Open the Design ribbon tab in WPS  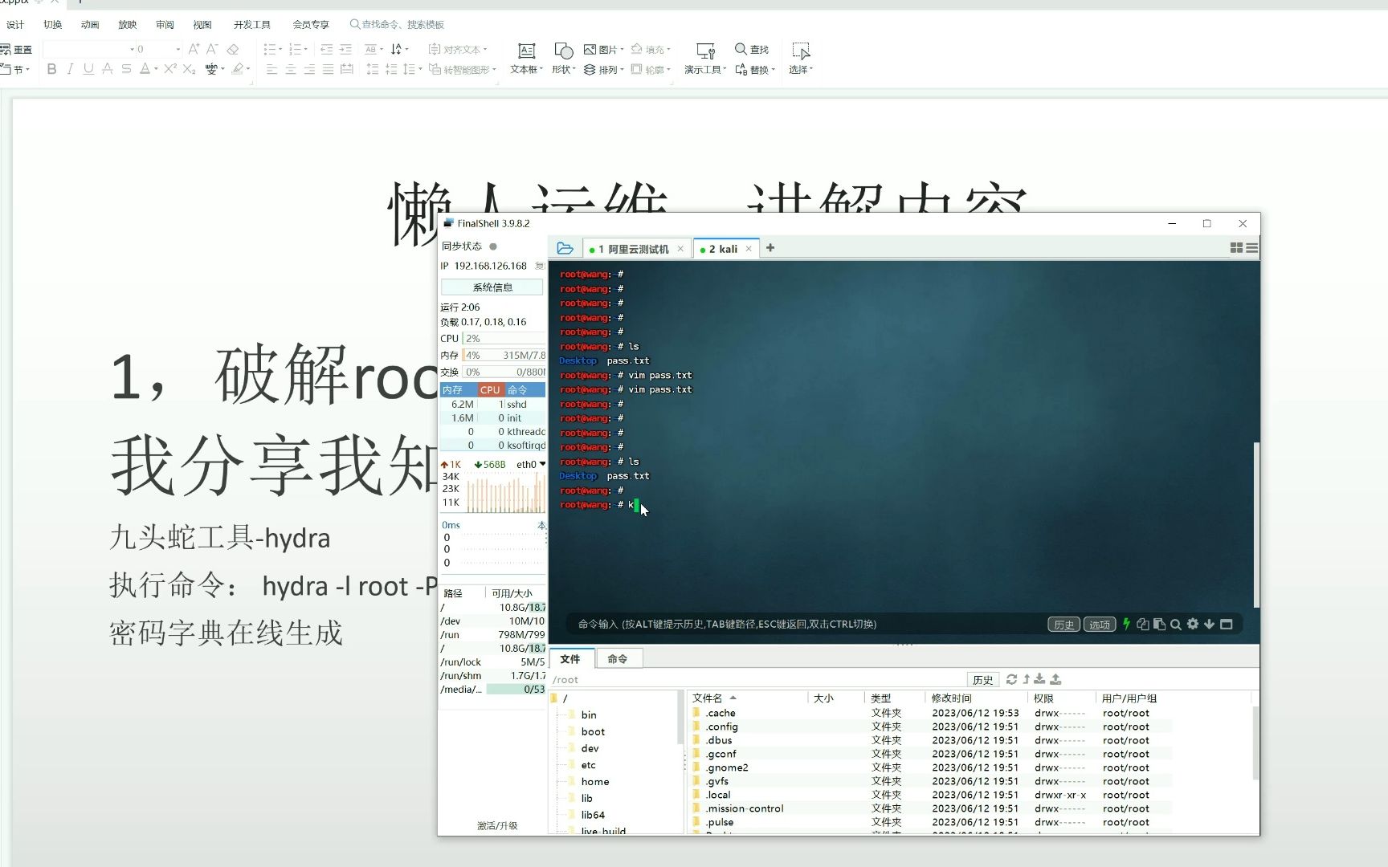tap(15, 25)
